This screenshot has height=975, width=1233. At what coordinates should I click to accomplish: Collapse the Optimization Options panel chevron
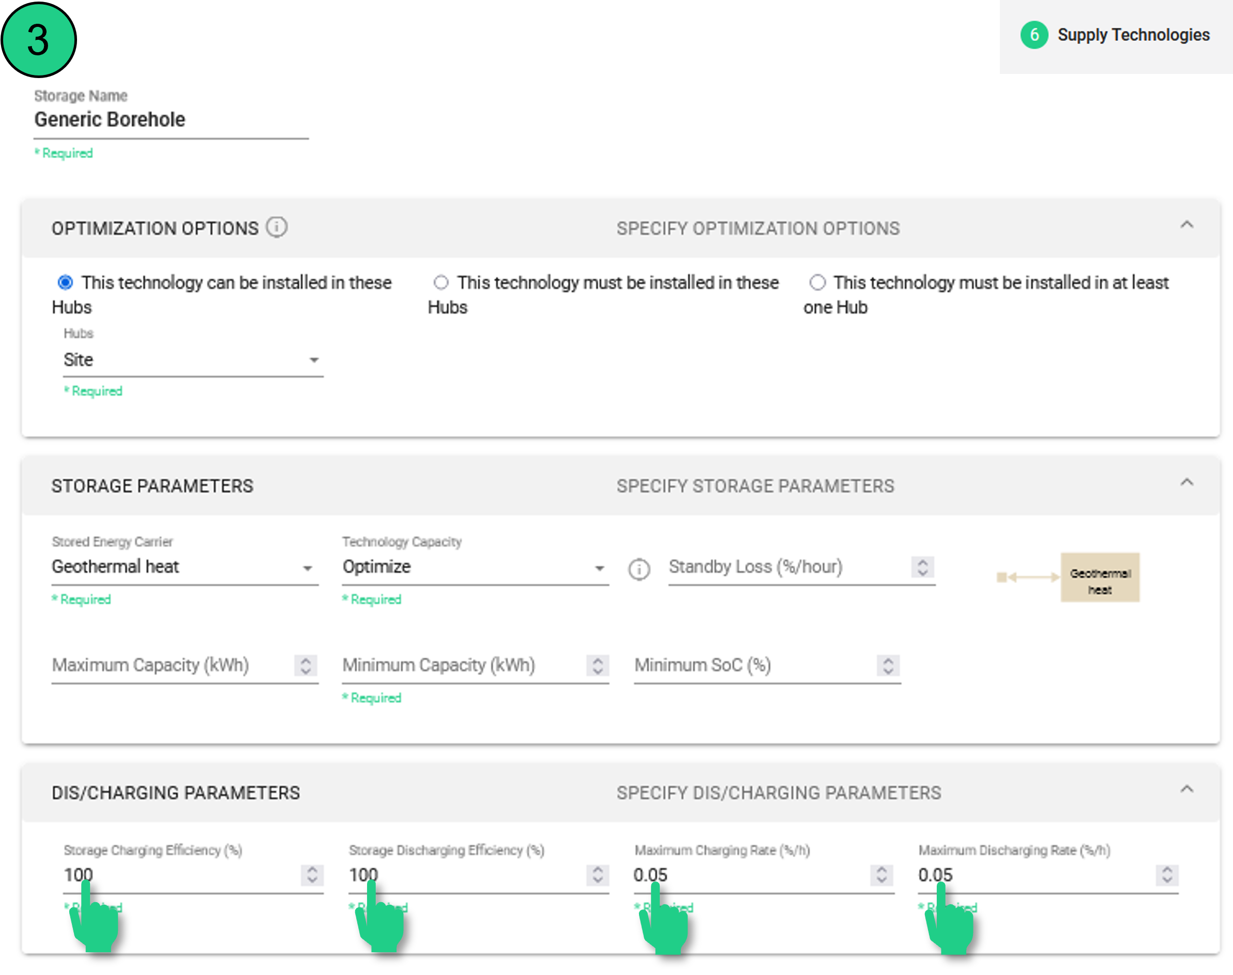tap(1187, 225)
